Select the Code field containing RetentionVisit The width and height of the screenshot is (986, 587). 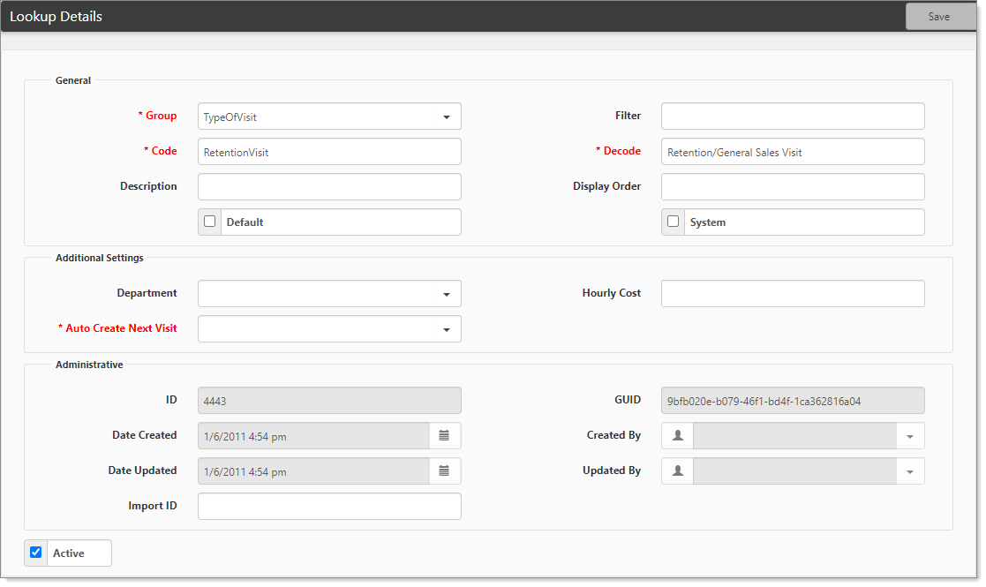(328, 152)
